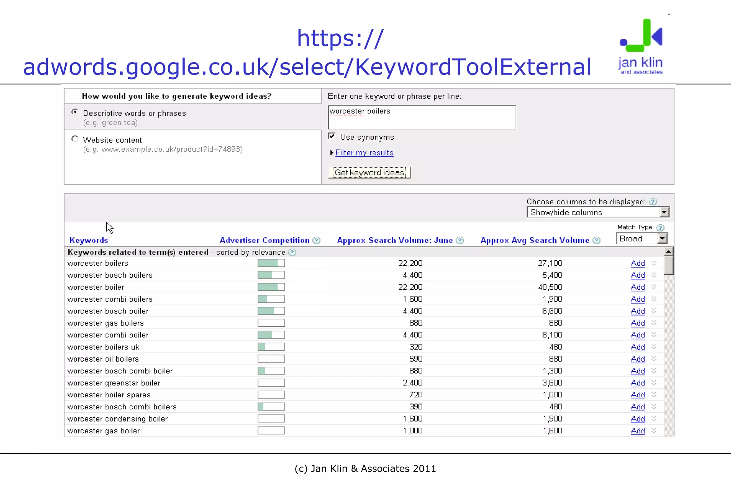
Task: Open chevron menu in worcester boiler spares row
Action: point(654,394)
